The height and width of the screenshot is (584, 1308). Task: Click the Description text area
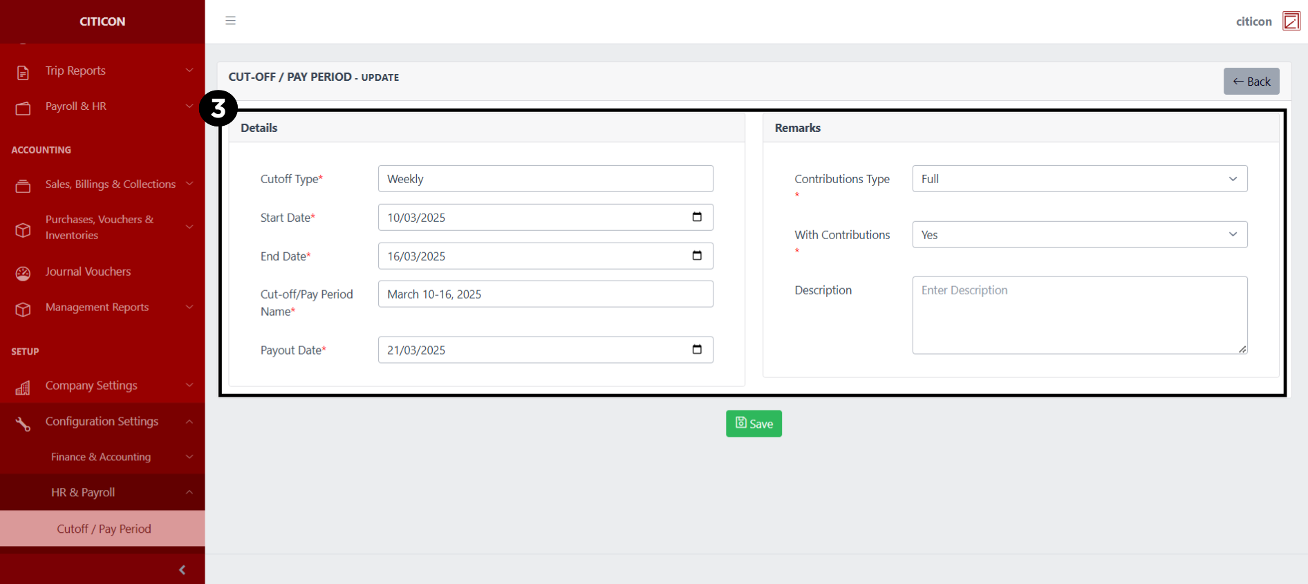click(1079, 315)
